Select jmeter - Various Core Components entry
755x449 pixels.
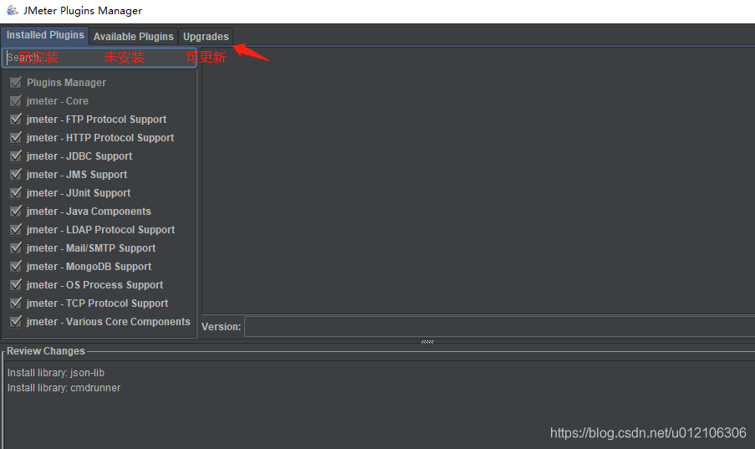click(109, 321)
